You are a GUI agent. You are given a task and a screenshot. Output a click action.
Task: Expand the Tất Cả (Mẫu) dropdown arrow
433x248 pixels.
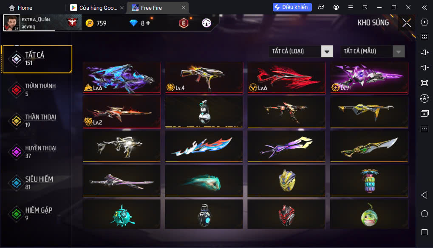click(x=399, y=52)
